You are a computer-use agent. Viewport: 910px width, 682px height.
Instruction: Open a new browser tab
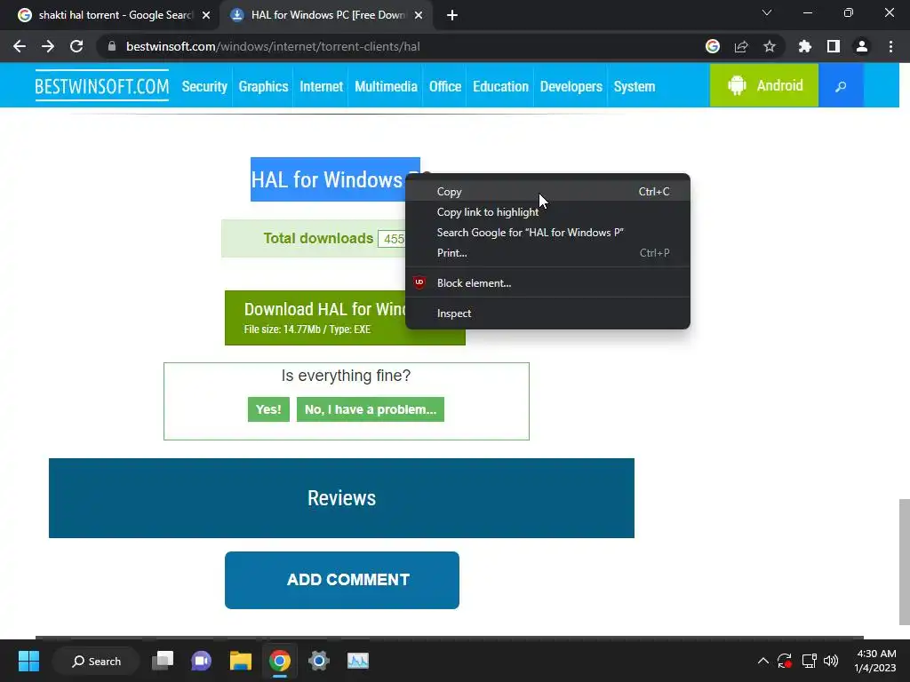coord(452,15)
